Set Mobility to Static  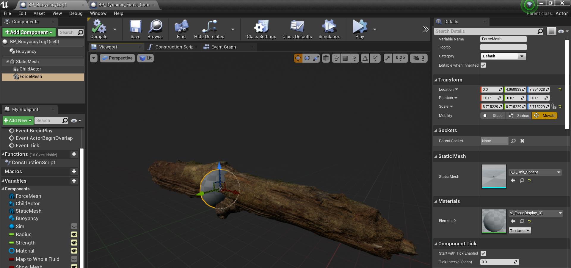click(494, 116)
